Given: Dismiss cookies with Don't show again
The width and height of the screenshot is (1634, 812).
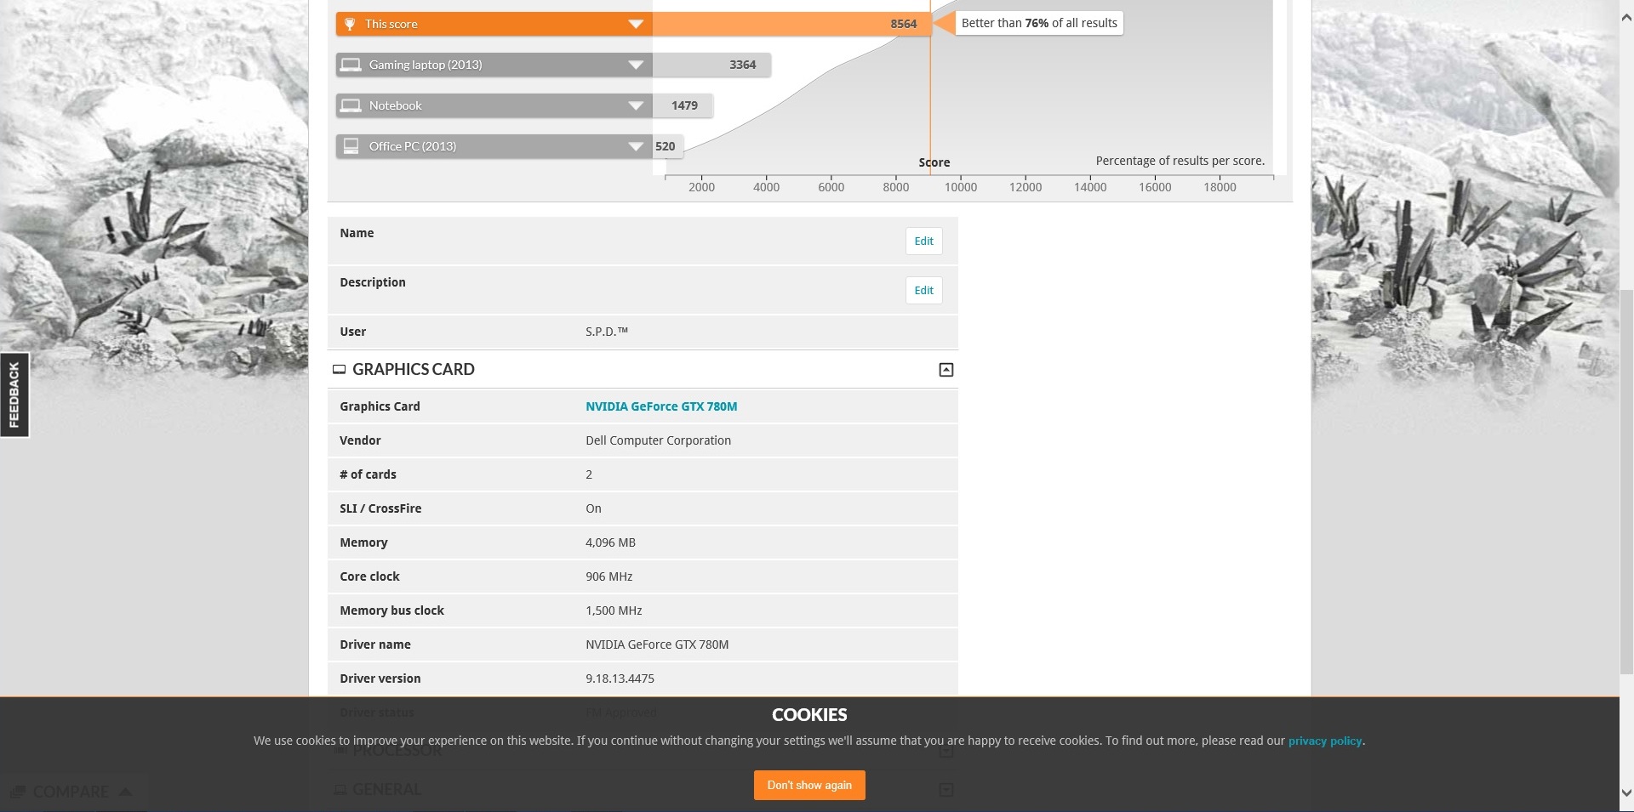Looking at the screenshot, I should (x=809, y=785).
